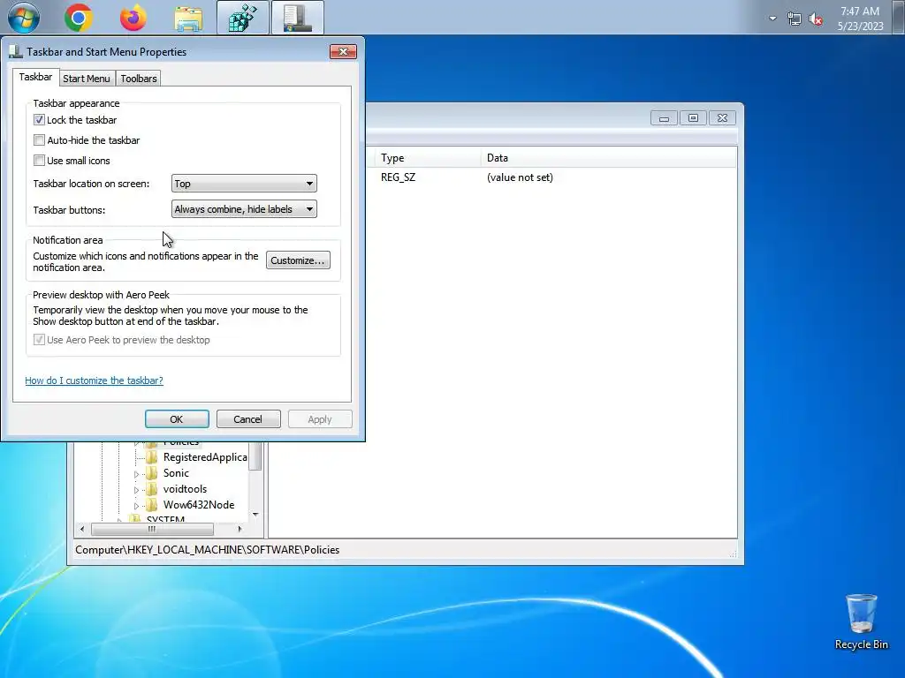Select the REG_SZ value cell
The image size is (905, 678).
398,177
